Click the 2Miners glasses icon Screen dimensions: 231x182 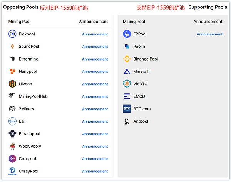(x=12, y=109)
